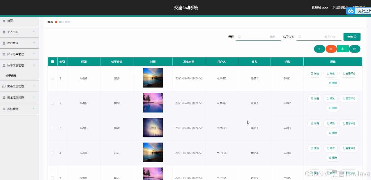371x180 pixels.
Task: Click 管理员 abo text in header
Action: [319, 8]
